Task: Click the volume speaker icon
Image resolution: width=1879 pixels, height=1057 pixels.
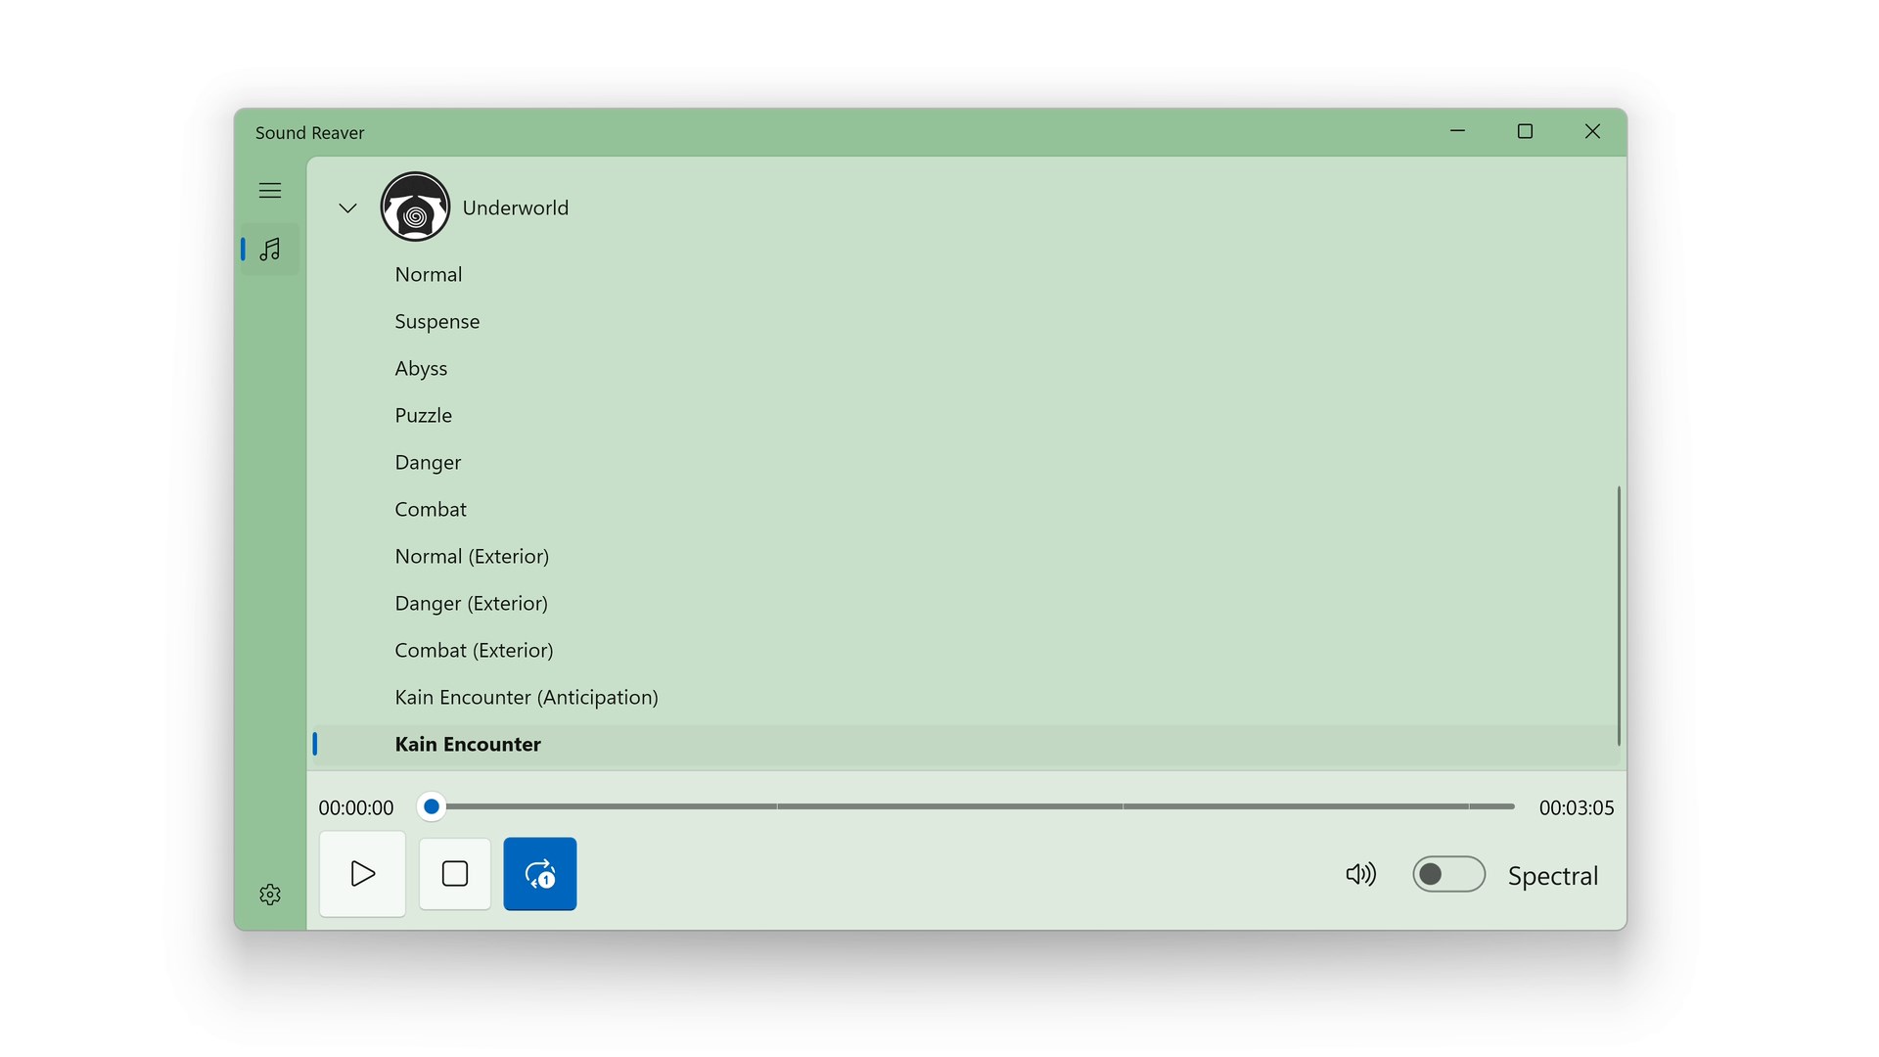Action: tap(1360, 874)
